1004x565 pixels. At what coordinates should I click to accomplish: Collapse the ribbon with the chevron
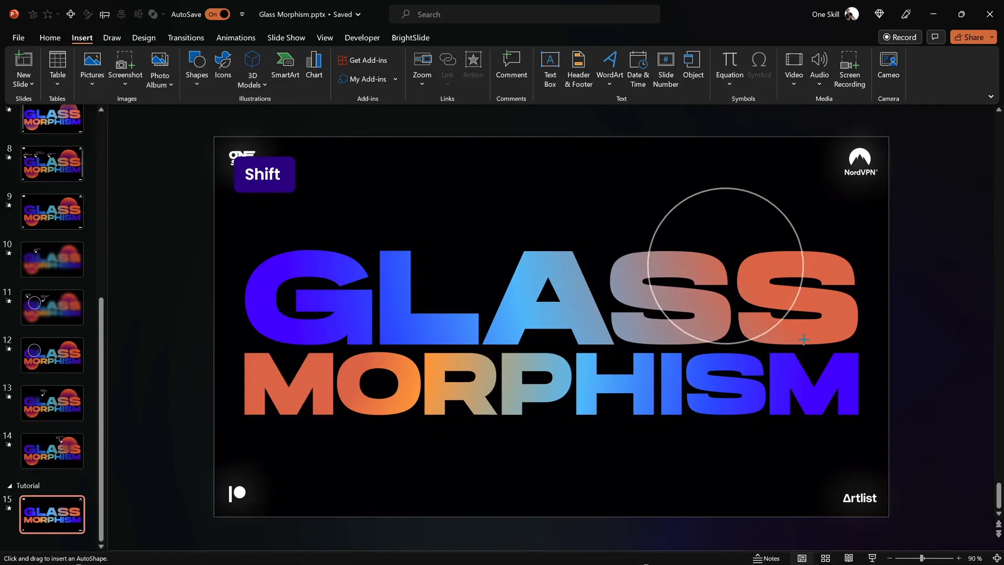click(x=991, y=96)
